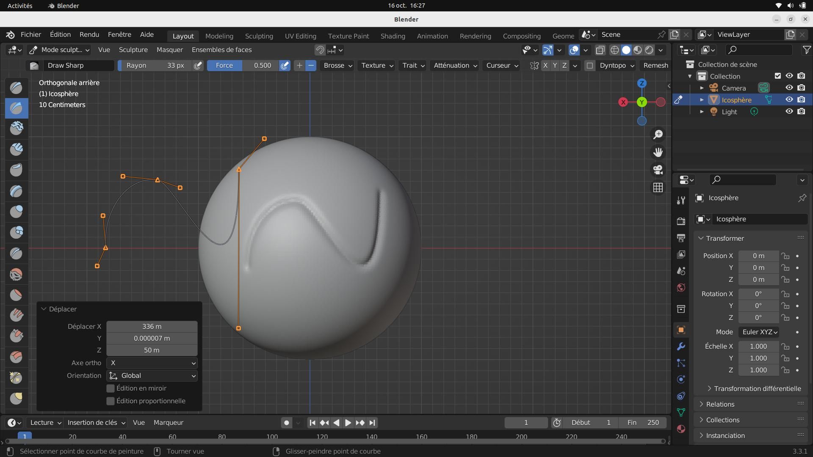The width and height of the screenshot is (813, 457).
Task: Enable the Dyntopo checkbox
Action: tap(589, 66)
